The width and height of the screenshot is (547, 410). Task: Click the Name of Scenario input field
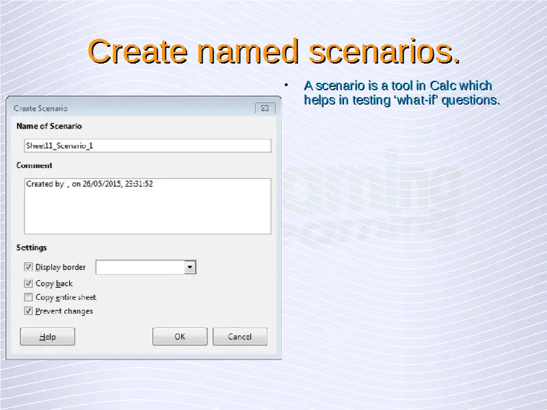(147, 146)
